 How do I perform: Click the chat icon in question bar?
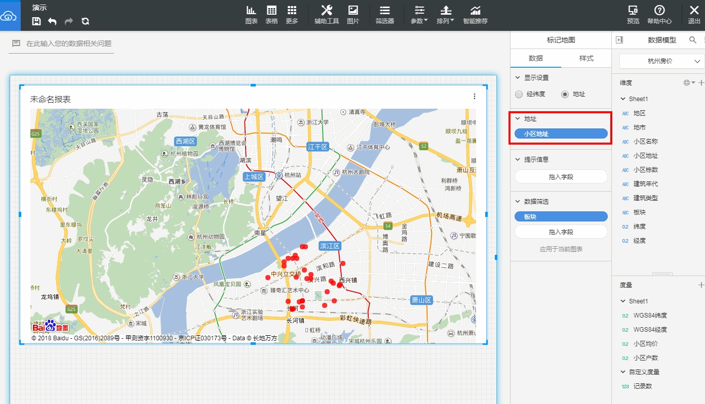(x=16, y=43)
